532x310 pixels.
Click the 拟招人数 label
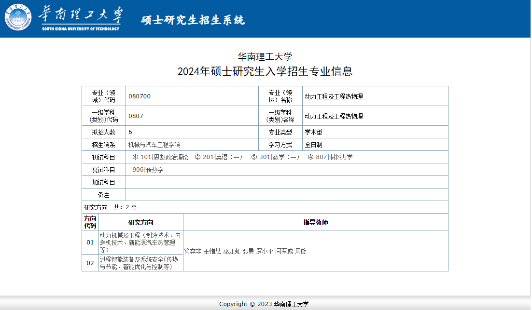(103, 132)
